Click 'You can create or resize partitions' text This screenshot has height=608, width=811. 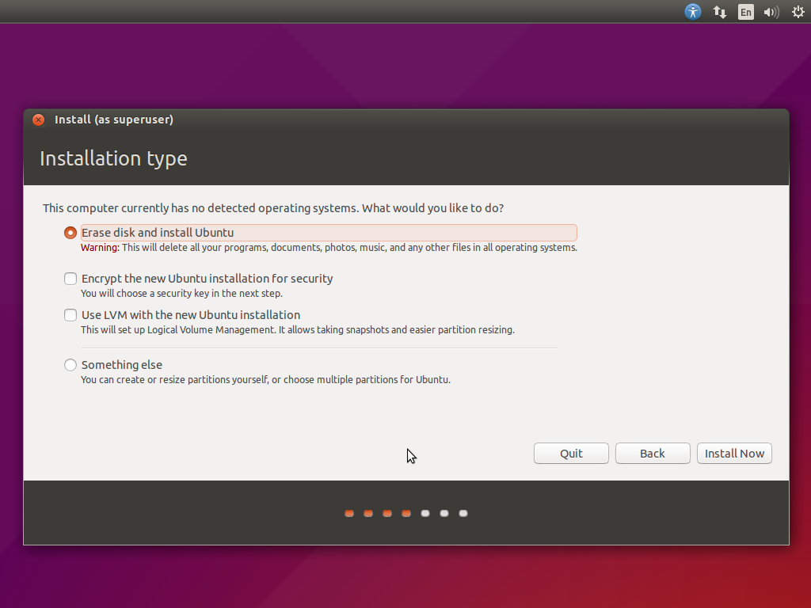pos(265,380)
